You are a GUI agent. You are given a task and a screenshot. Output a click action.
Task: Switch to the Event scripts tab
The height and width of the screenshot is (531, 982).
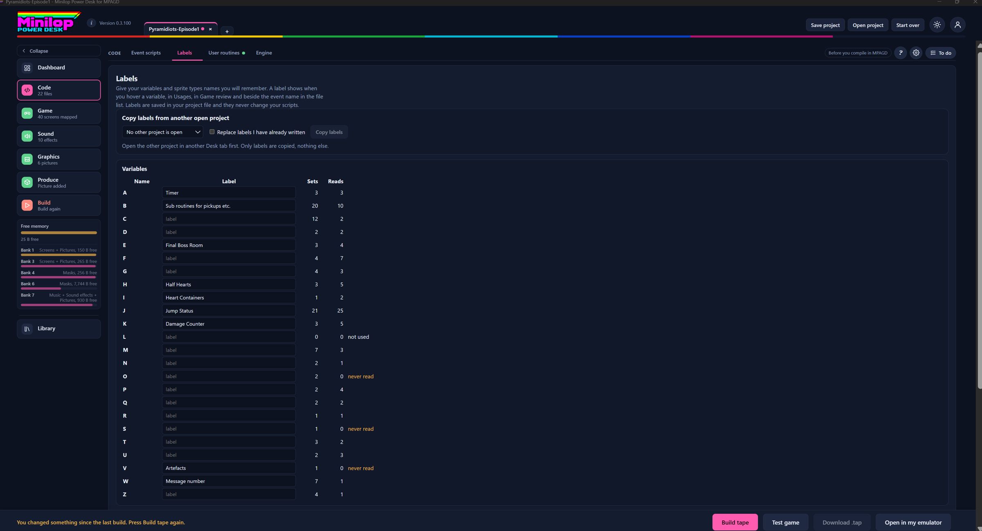click(146, 53)
